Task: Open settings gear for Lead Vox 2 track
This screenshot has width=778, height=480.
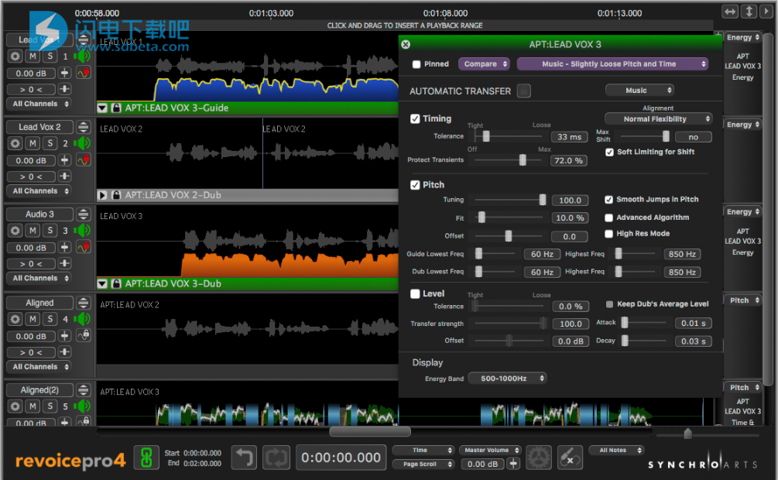Action: point(15,143)
